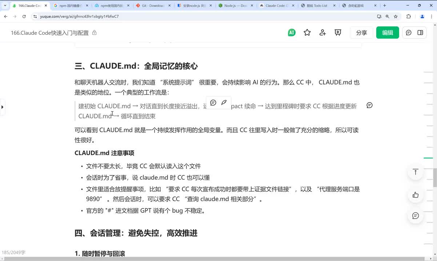
Task: Switch to the 166.Claude Code tab
Action: pyautogui.click(x=29, y=6)
